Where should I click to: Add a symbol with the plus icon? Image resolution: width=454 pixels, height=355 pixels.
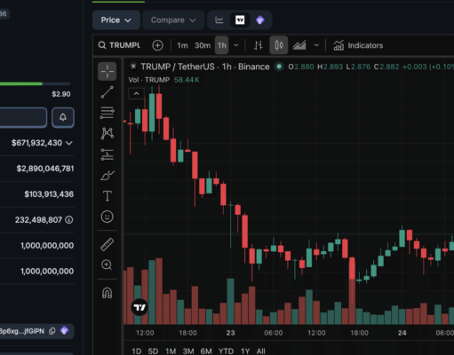pyautogui.click(x=157, y=45)
